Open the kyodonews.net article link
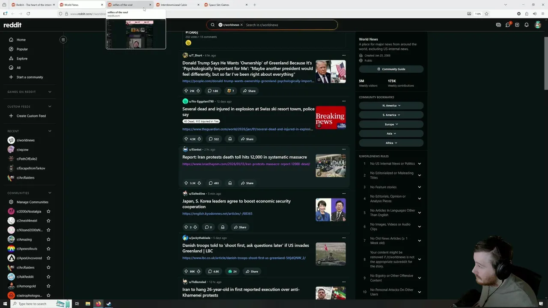This screenshot has width=548, height=308. point(217,213)
